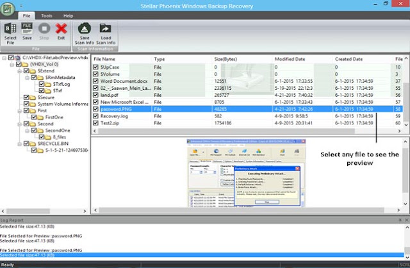
Task: Close the Log Report panel
Action: pyautogui.click(x=407, y=220)
